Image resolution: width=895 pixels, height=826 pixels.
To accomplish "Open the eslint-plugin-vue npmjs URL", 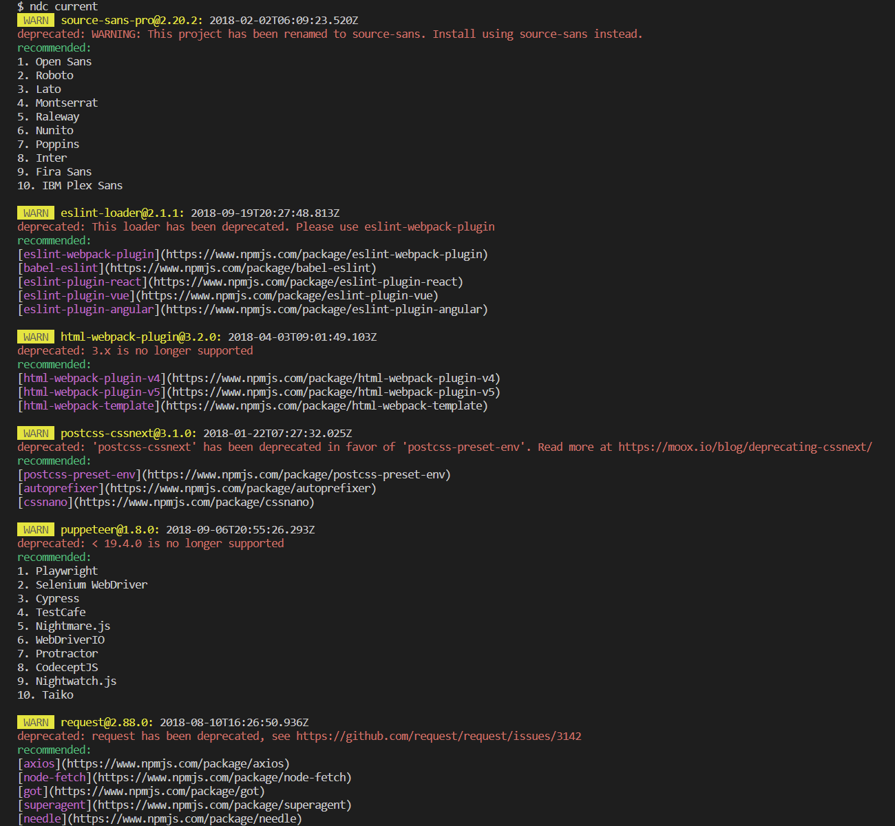I will tap(286, 296).
